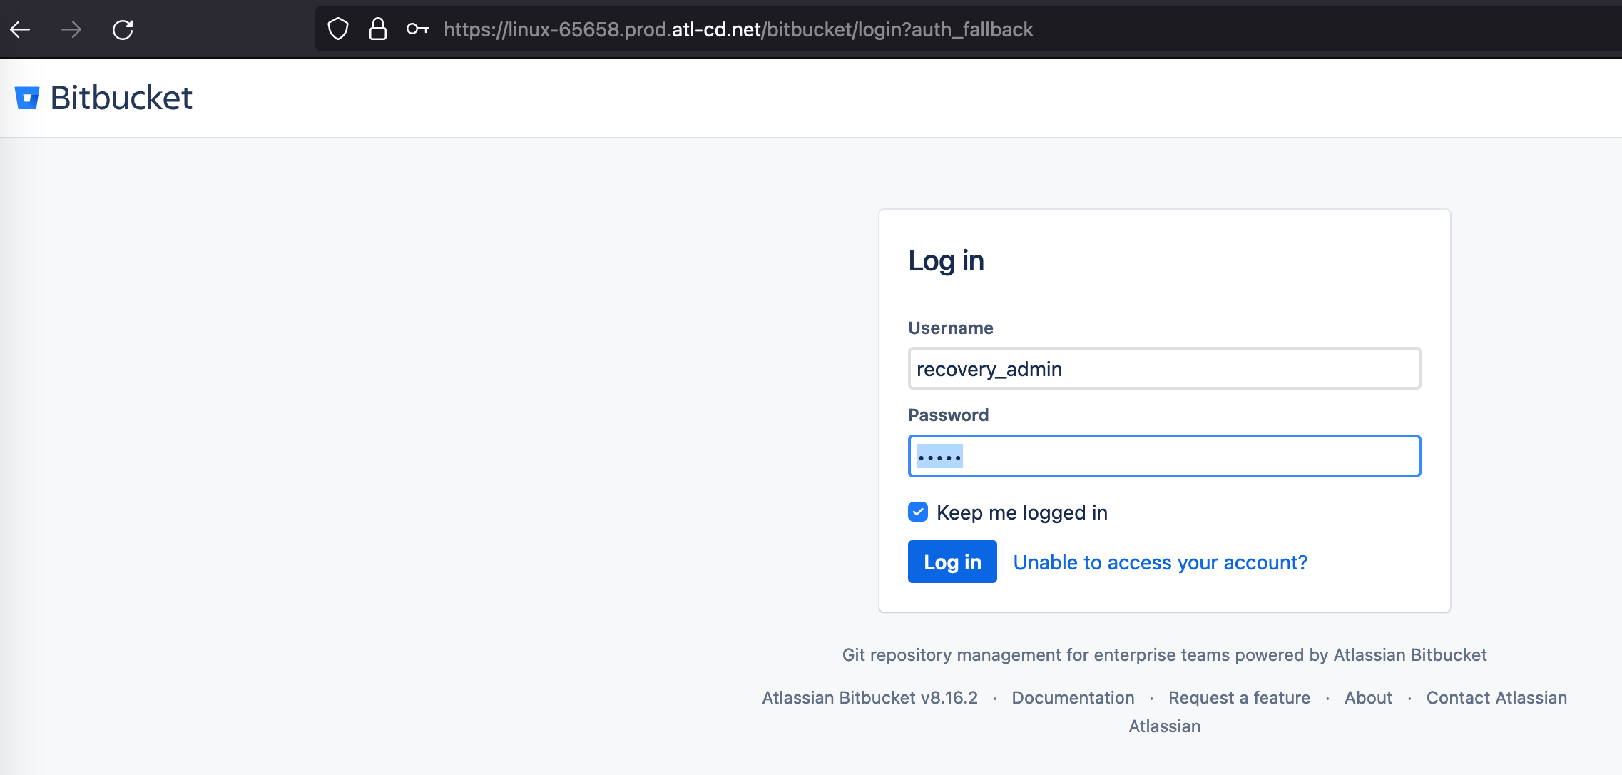Reload the page with refresh icon
1622x775 pixels.
[123, 29]
